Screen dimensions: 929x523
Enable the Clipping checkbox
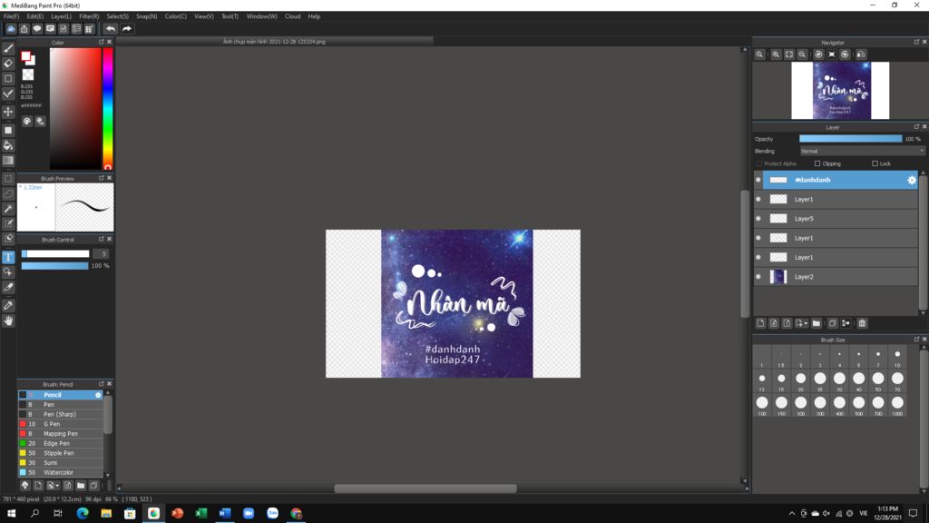point(817,163)
